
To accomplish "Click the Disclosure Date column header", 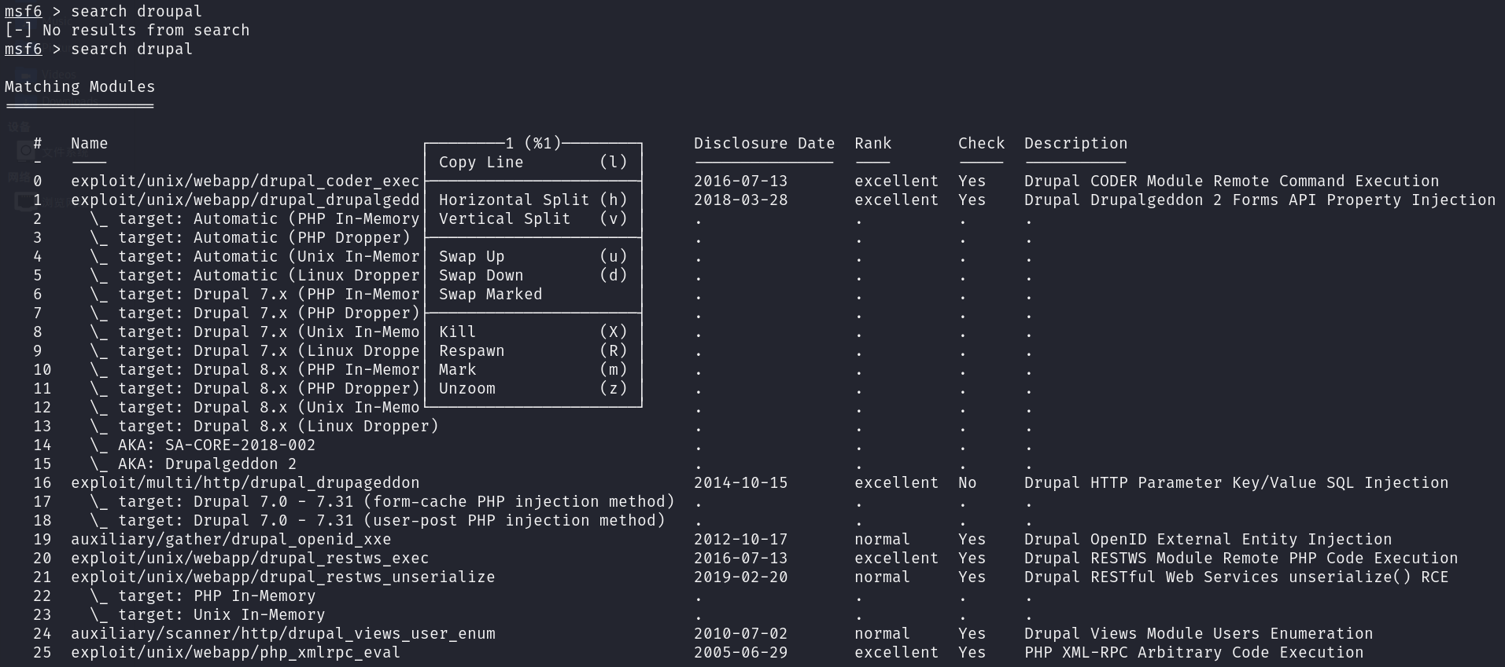I will [763, 143].
